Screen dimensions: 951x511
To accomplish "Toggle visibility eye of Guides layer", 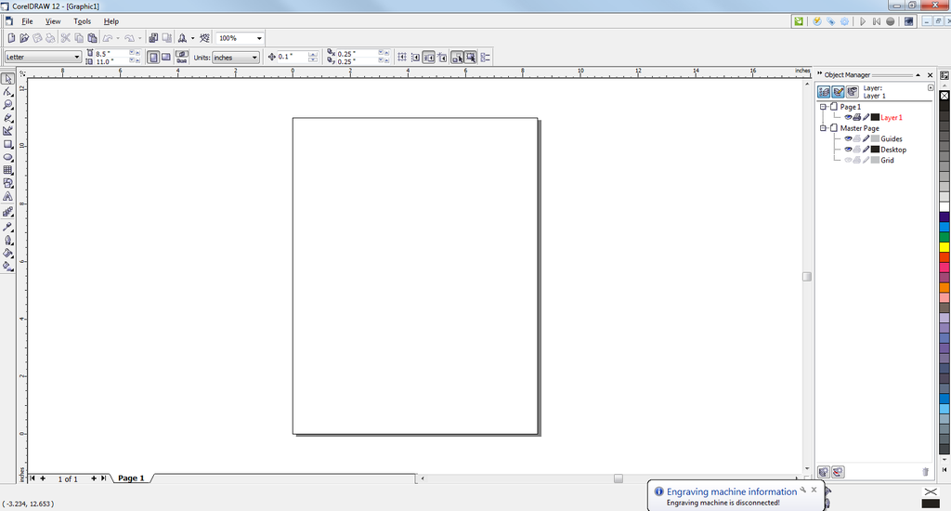I will click(x=848, y=138).
